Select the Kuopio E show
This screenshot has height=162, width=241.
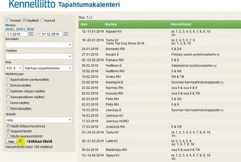point(112,54)
